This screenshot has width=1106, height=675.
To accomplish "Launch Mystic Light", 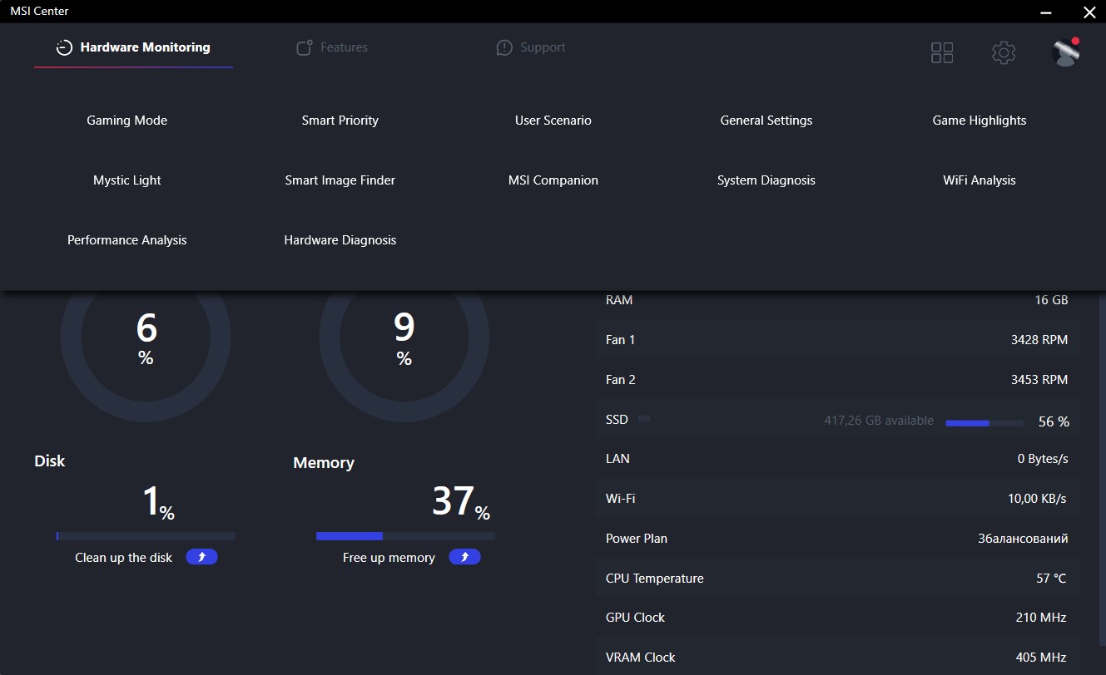I will click(x=126, y=180).
